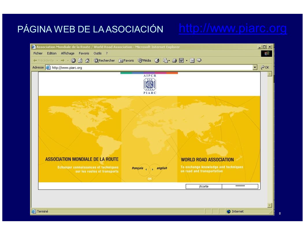Image resolution: width=305 pixels, height=235 pixels.
Task: Expand the address bar dropdown arrow
Action: pos(255,67)
